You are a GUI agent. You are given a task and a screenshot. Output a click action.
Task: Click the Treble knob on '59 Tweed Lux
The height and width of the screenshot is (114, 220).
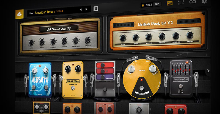[x=64, y=41]
